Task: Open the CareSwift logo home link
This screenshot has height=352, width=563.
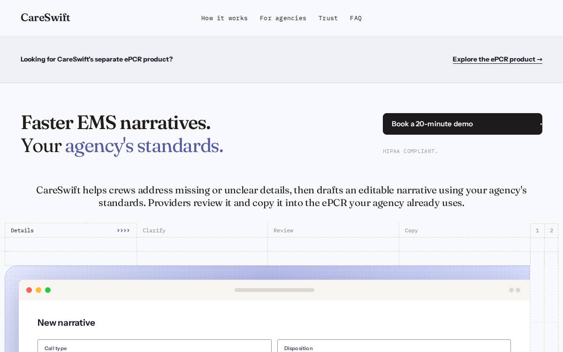Action: tap(46, 18)
